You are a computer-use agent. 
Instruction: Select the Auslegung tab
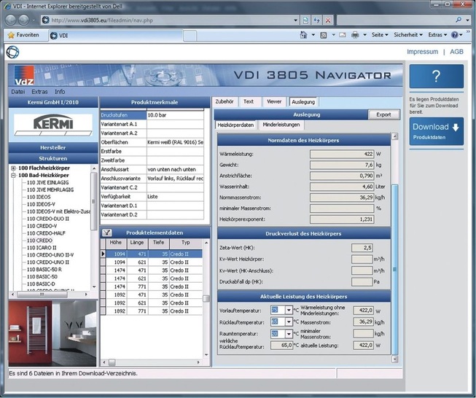click(303, 102)
